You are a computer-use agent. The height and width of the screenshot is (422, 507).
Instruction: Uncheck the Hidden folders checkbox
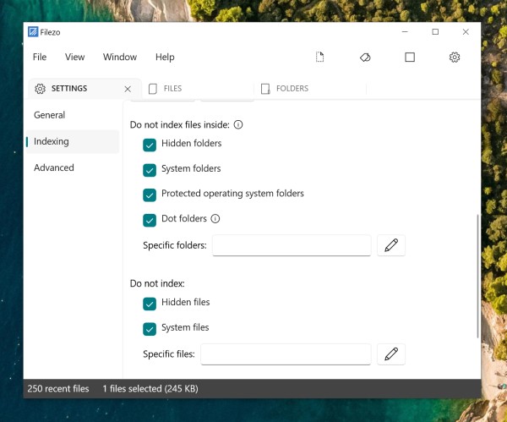[x=150, y=145]
